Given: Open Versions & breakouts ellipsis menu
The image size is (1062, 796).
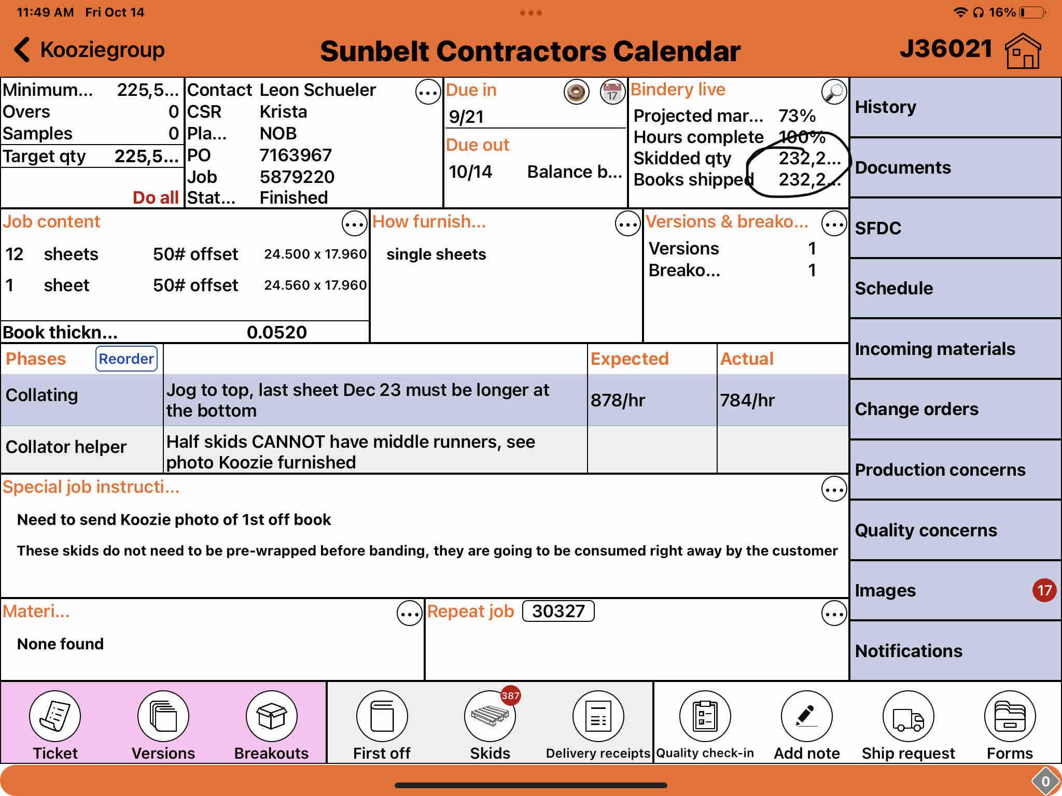Looking at the screenshot, I should 834,224.
